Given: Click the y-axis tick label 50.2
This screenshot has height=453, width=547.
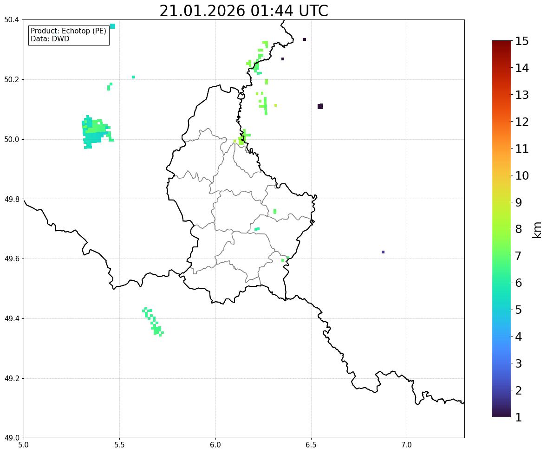Looking at the screenshot, I should coord(12,79).
